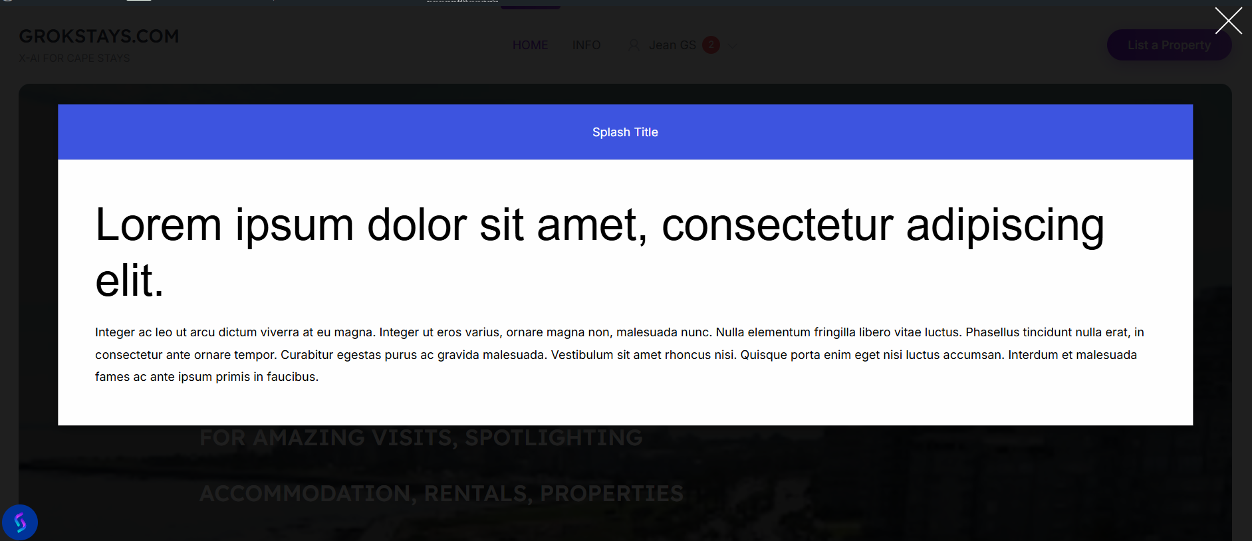The image size is (1252, 541).
Task: Select the Jean GS account name
Action: click(x=672, y=45)
